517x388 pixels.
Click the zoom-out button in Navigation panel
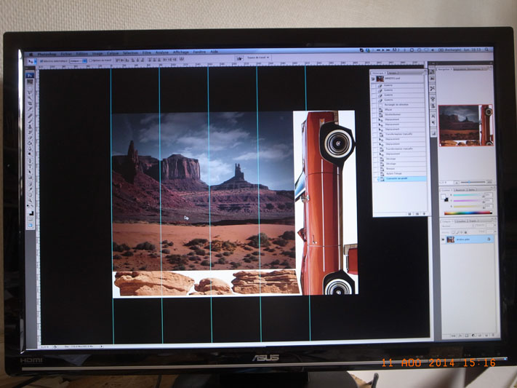click(457, 182)
